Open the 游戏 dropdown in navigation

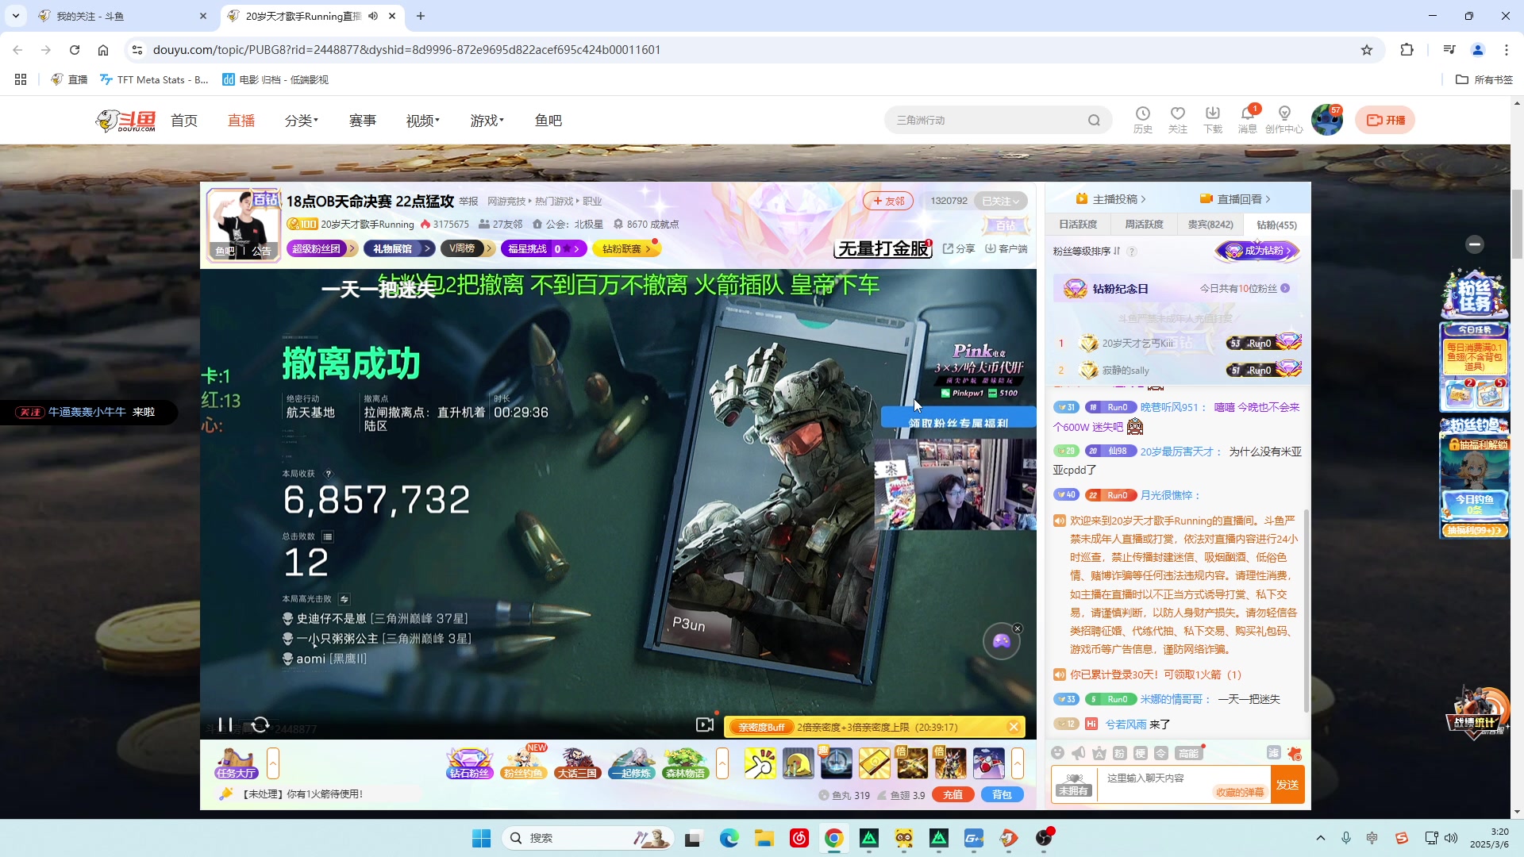(487, 121)
